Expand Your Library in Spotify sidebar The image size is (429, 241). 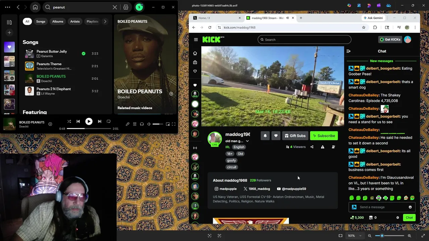[x=9, y=22]
